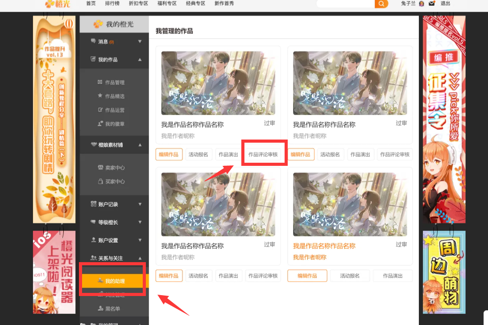Click 作品演出 under the top-right work
The height and width of the screenshot is (325, 488).
coord(360,155)
